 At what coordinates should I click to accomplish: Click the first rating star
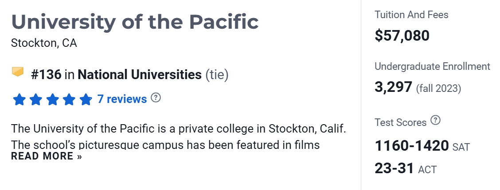point(19,99)
